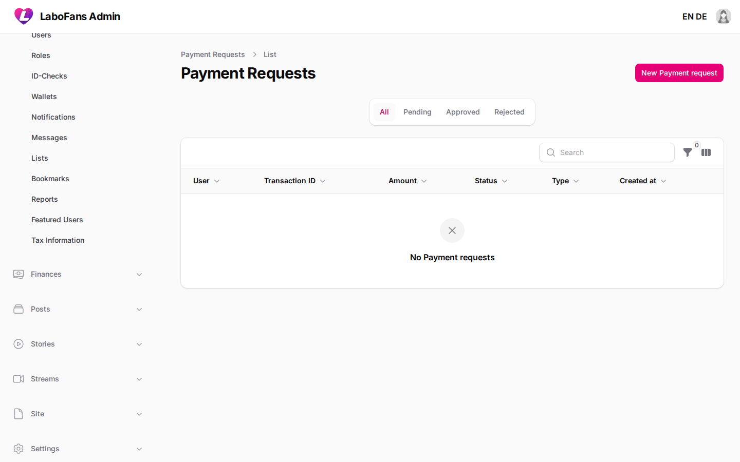
Task: Open Reports in the sidebar
Action: 45,199
